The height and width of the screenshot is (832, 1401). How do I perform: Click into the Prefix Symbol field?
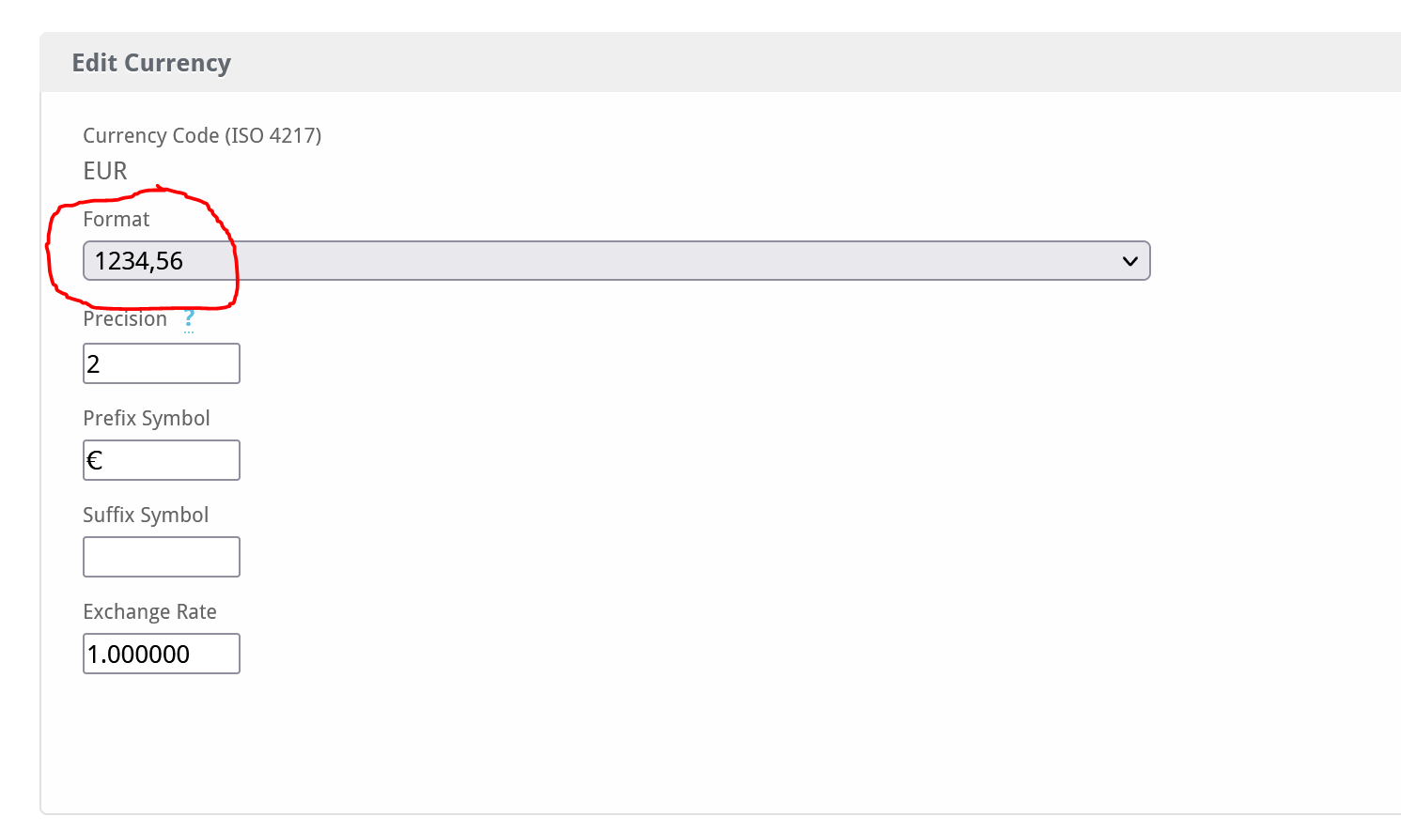click(162, 460)
